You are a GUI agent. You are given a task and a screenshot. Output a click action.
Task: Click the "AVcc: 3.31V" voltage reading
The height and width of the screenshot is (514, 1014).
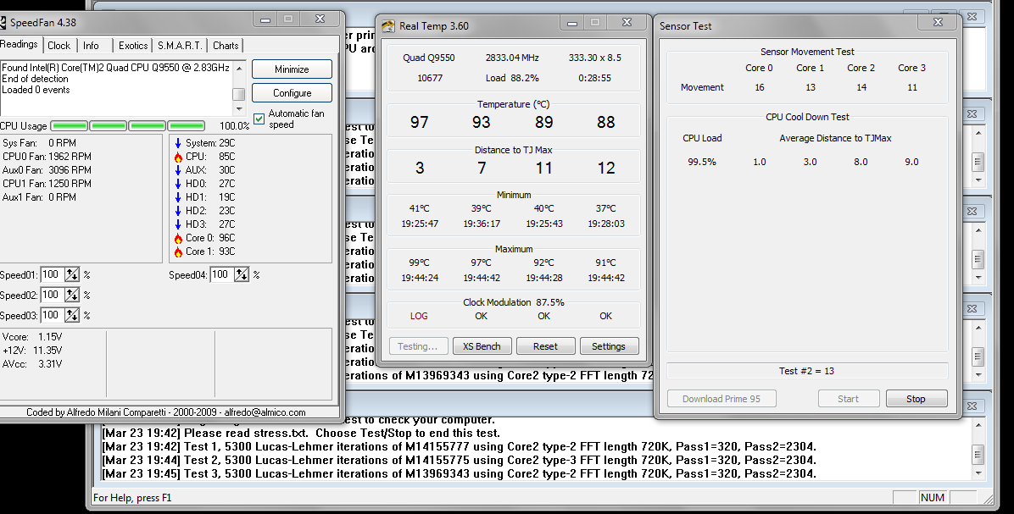point(32,363)
